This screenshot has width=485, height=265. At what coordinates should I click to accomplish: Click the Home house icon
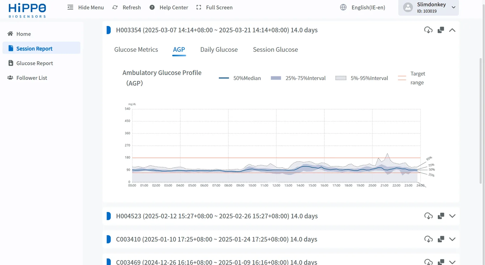(x=10, y=34)
